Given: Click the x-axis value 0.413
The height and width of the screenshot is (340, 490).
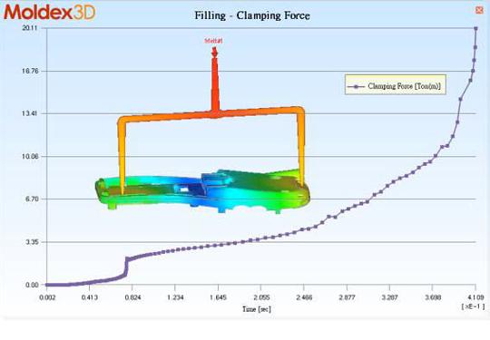Looking at the screenshot, I should pyautogui.click(x=90, y=297).
